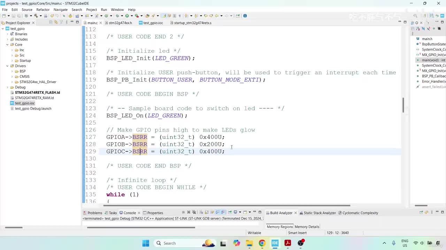Collapse the Drivers folder in Project Explorer
The image size is (446, 250).
[x=8, y=66]
